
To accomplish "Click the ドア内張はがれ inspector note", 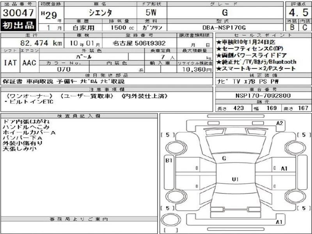I will pyautogui.click(x=26, y=122).
